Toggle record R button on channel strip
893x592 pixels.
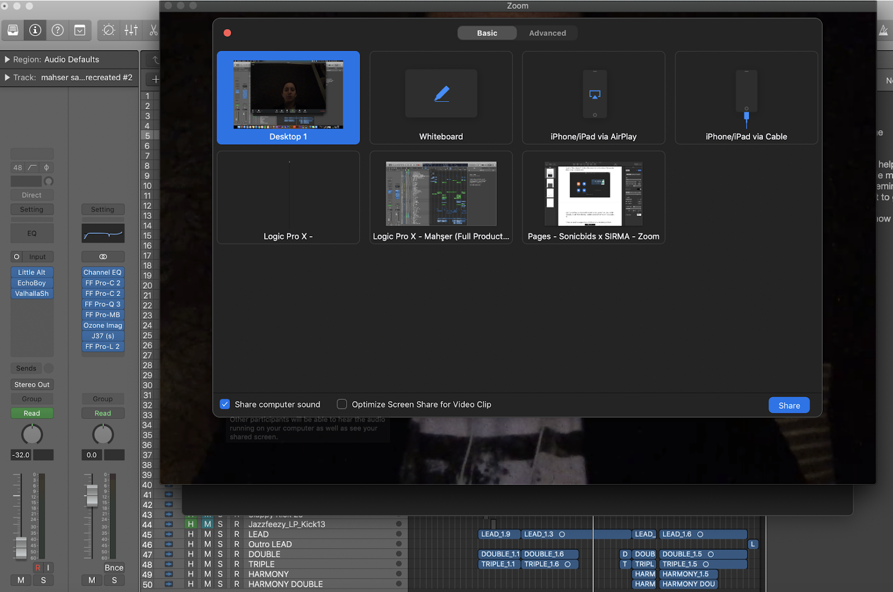tap(38, 567)
